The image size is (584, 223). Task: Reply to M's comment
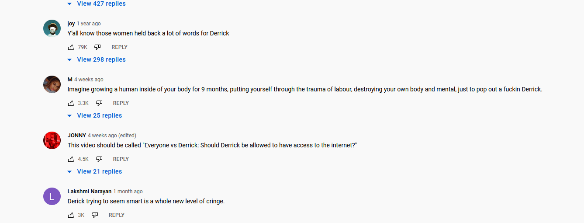121,103
